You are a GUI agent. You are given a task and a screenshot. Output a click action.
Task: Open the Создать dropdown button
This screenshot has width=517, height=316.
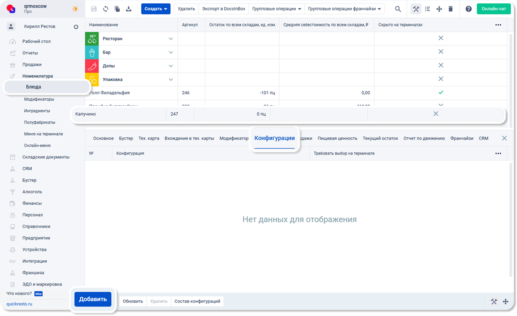(x=156, y=9)
